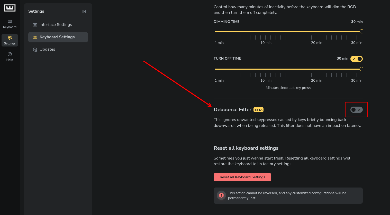Click the Updates package icon
Image resolution: width=390 pixels, height=215 pixels.
[x=35, y=50]
